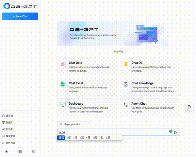Open Agent Chat via its tools icon

(126, 105)
